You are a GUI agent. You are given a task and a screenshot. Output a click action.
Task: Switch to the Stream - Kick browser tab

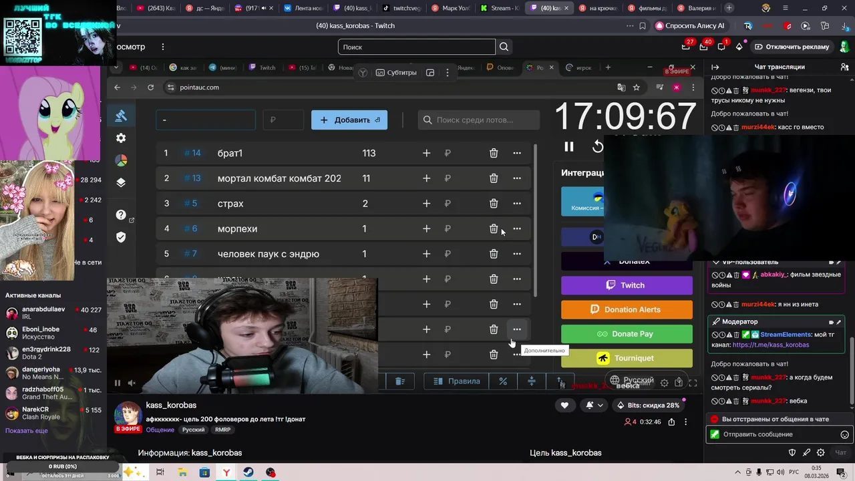(500, 8)
